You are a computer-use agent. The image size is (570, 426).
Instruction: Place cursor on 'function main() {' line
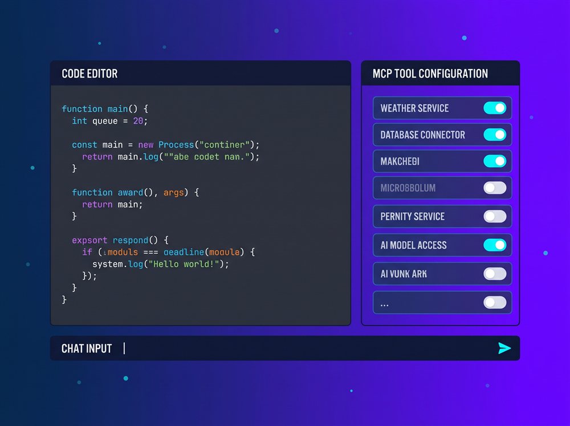click(105, 109)
